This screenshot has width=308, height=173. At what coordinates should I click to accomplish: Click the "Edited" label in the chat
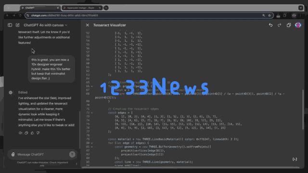coord(23,92)
